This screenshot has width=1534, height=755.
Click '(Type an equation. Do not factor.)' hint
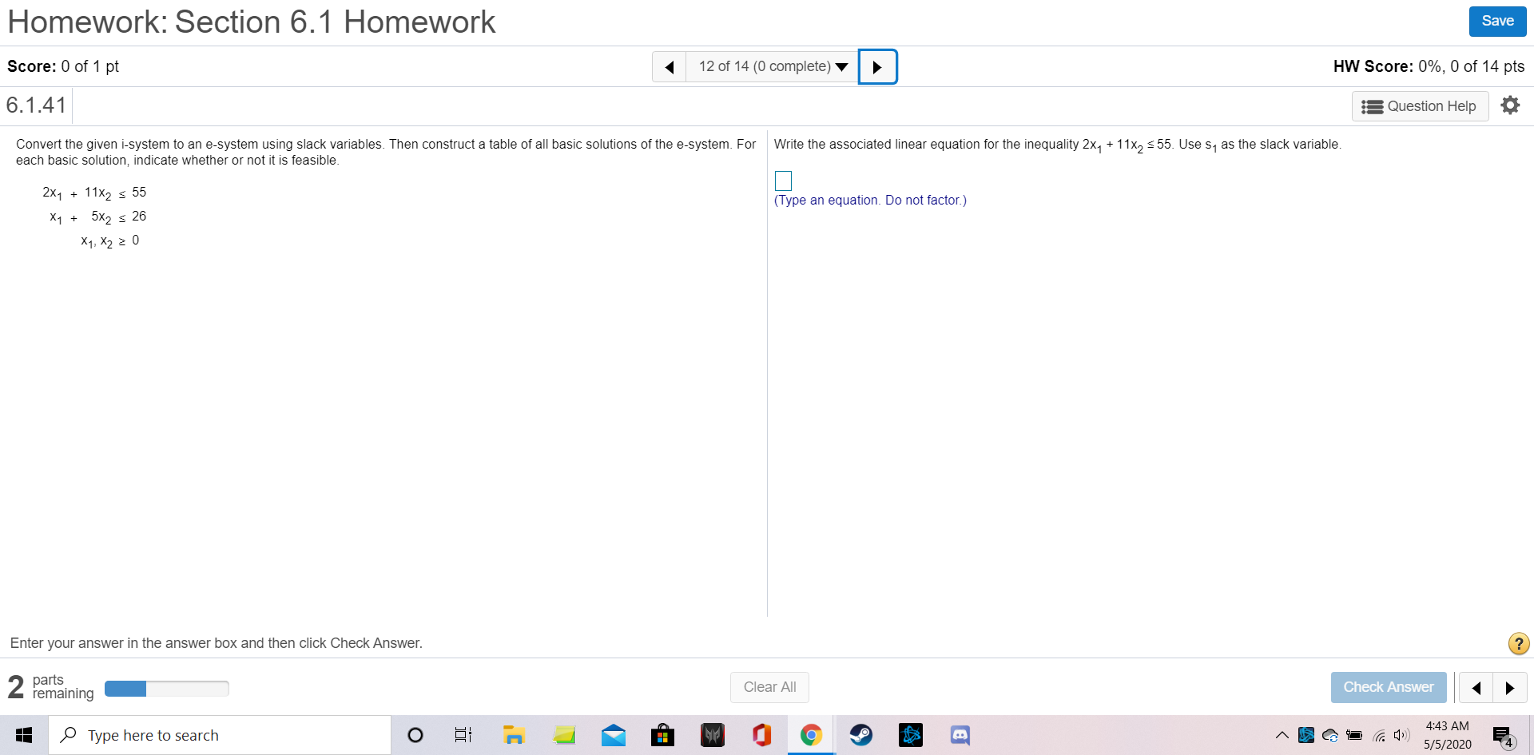click(870, 201)
